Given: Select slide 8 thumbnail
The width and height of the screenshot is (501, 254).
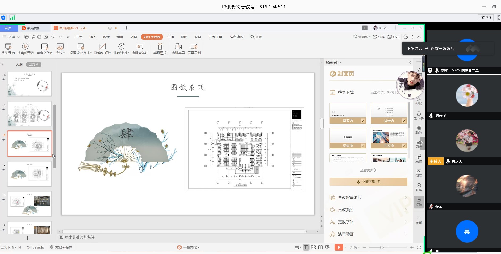Looking at the screenshot, I should tap(30, 204).
